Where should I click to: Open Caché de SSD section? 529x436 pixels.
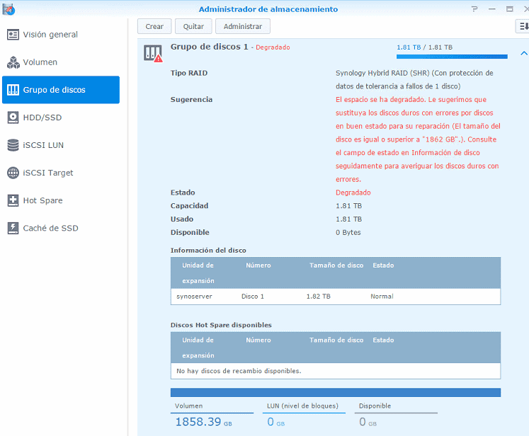point(50,228)
